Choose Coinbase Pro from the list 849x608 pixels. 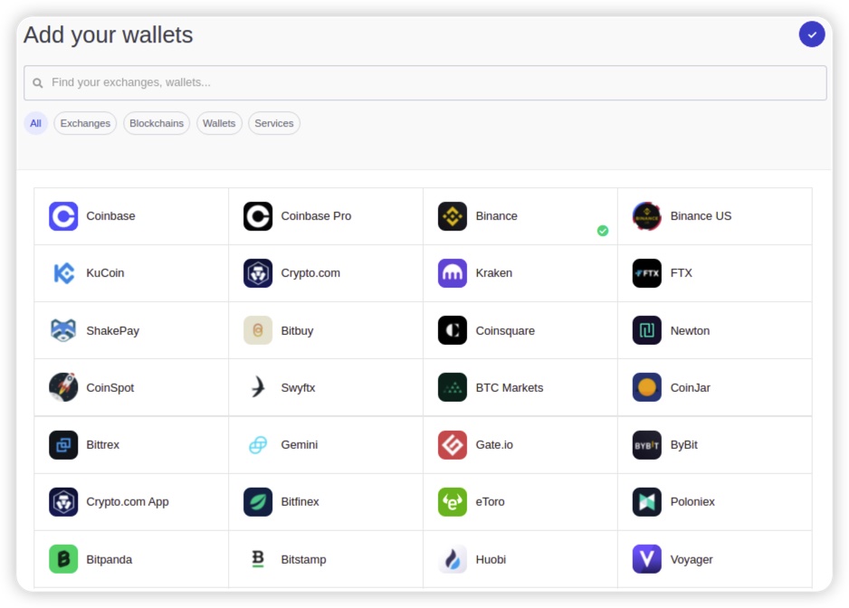coord(316,216)
